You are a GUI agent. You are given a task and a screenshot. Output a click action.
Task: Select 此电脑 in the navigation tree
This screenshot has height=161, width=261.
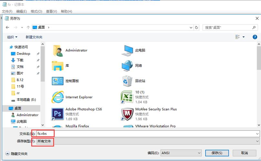19,121
